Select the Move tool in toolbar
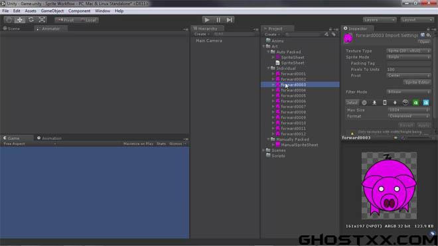438x246 pixels. click(x=20, y=20)
